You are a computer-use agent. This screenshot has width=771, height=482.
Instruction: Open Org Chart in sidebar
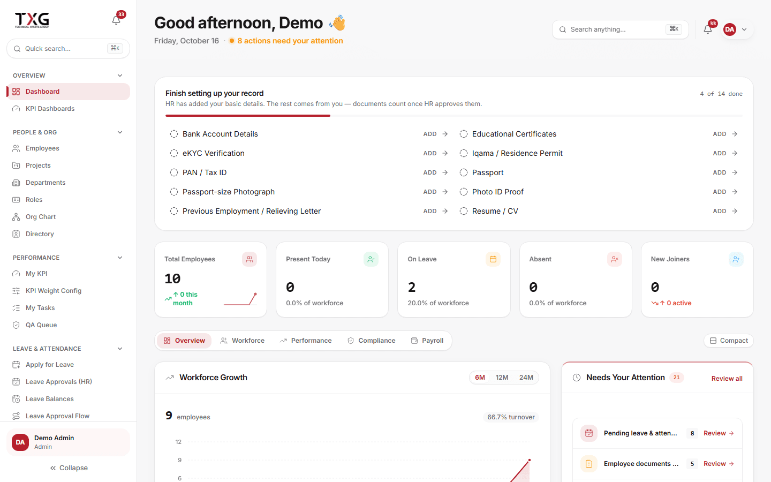(68, 217)
